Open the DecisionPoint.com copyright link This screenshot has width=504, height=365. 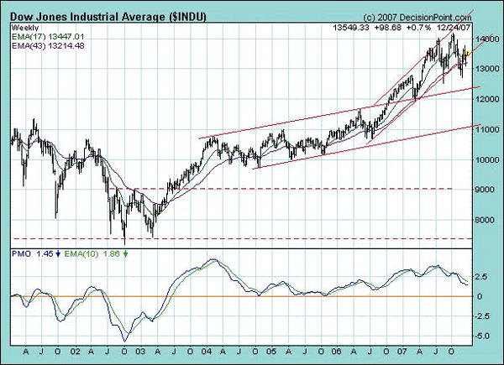pyautogui.click(x=417, y=18)
